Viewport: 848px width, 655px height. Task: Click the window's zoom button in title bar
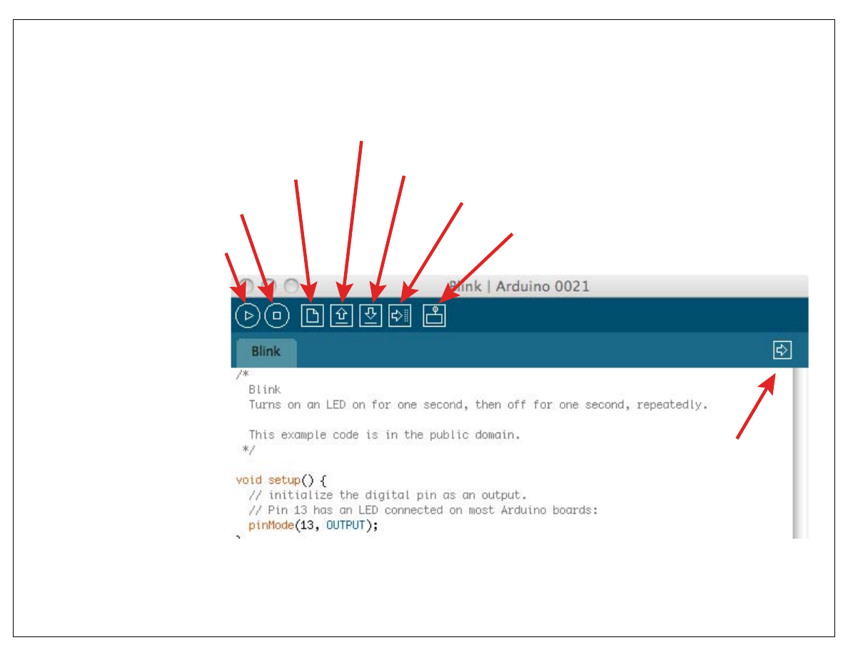(291, 286)
